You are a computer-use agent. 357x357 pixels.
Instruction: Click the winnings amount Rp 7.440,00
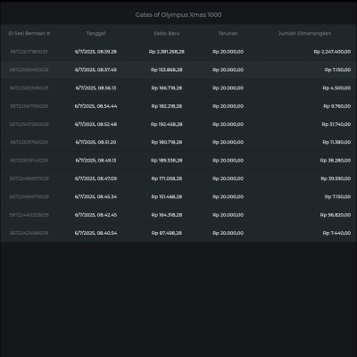pyautogui.click(x=336, y=233)
